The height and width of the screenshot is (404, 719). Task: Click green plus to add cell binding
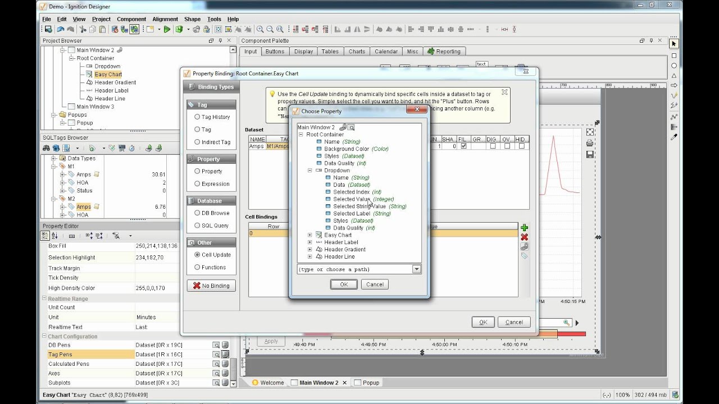524,228
